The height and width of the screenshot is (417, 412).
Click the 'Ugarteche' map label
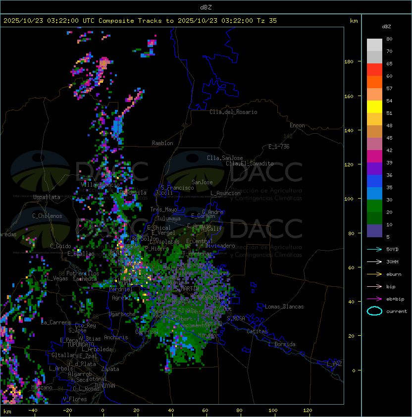[122, 314]
